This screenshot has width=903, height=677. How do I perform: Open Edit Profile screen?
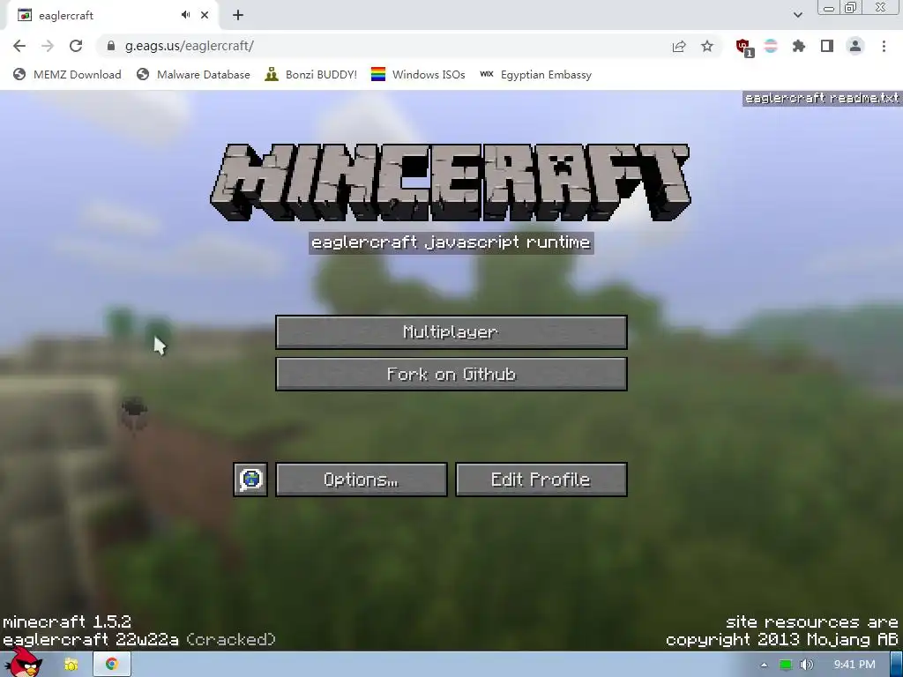[x=541, y=479]
